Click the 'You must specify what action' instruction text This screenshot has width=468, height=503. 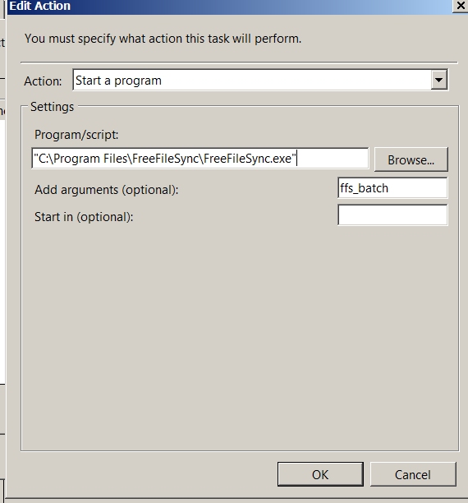pos(163,39)
